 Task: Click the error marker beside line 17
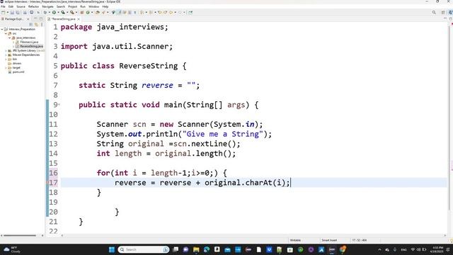[47, 183]
